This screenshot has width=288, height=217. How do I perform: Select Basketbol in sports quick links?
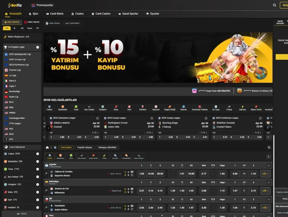point(63,108)
